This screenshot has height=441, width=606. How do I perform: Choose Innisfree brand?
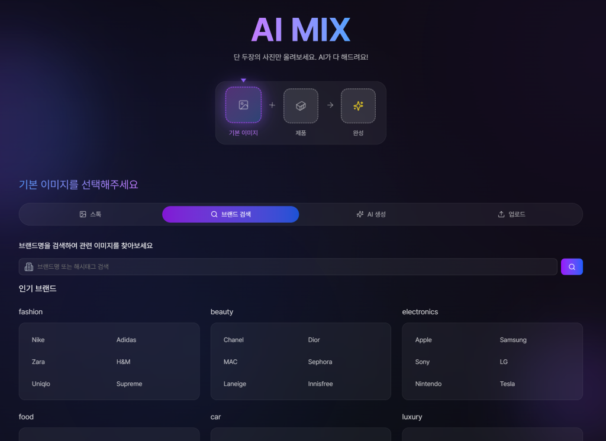coord(320,384)
